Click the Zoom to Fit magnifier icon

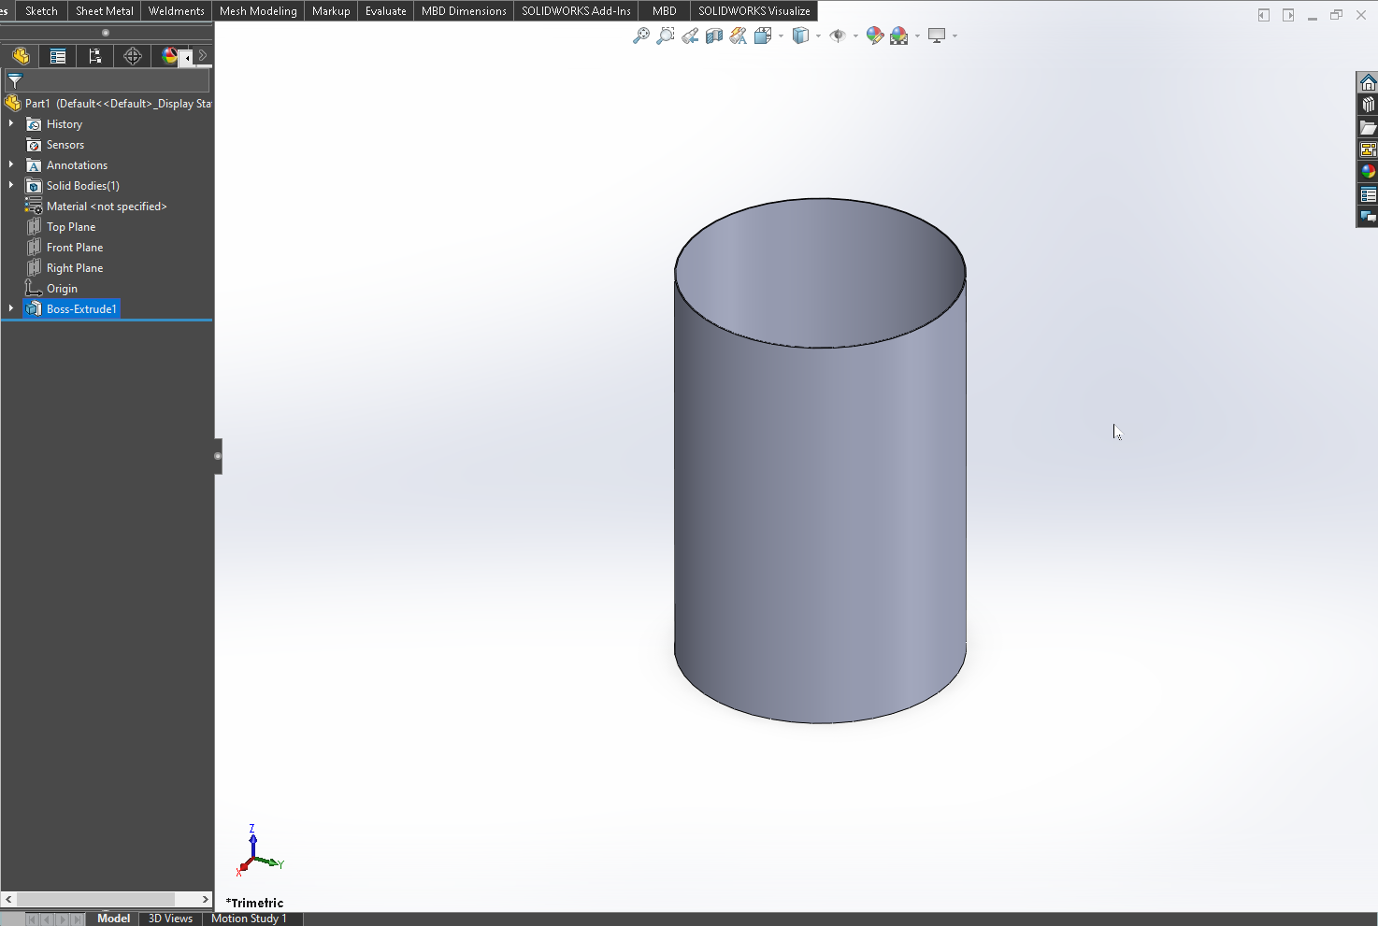tap(641, 36)
